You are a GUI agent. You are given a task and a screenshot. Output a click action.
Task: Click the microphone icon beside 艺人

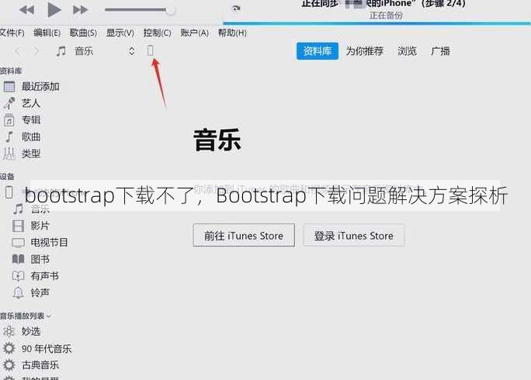point(9,103)
